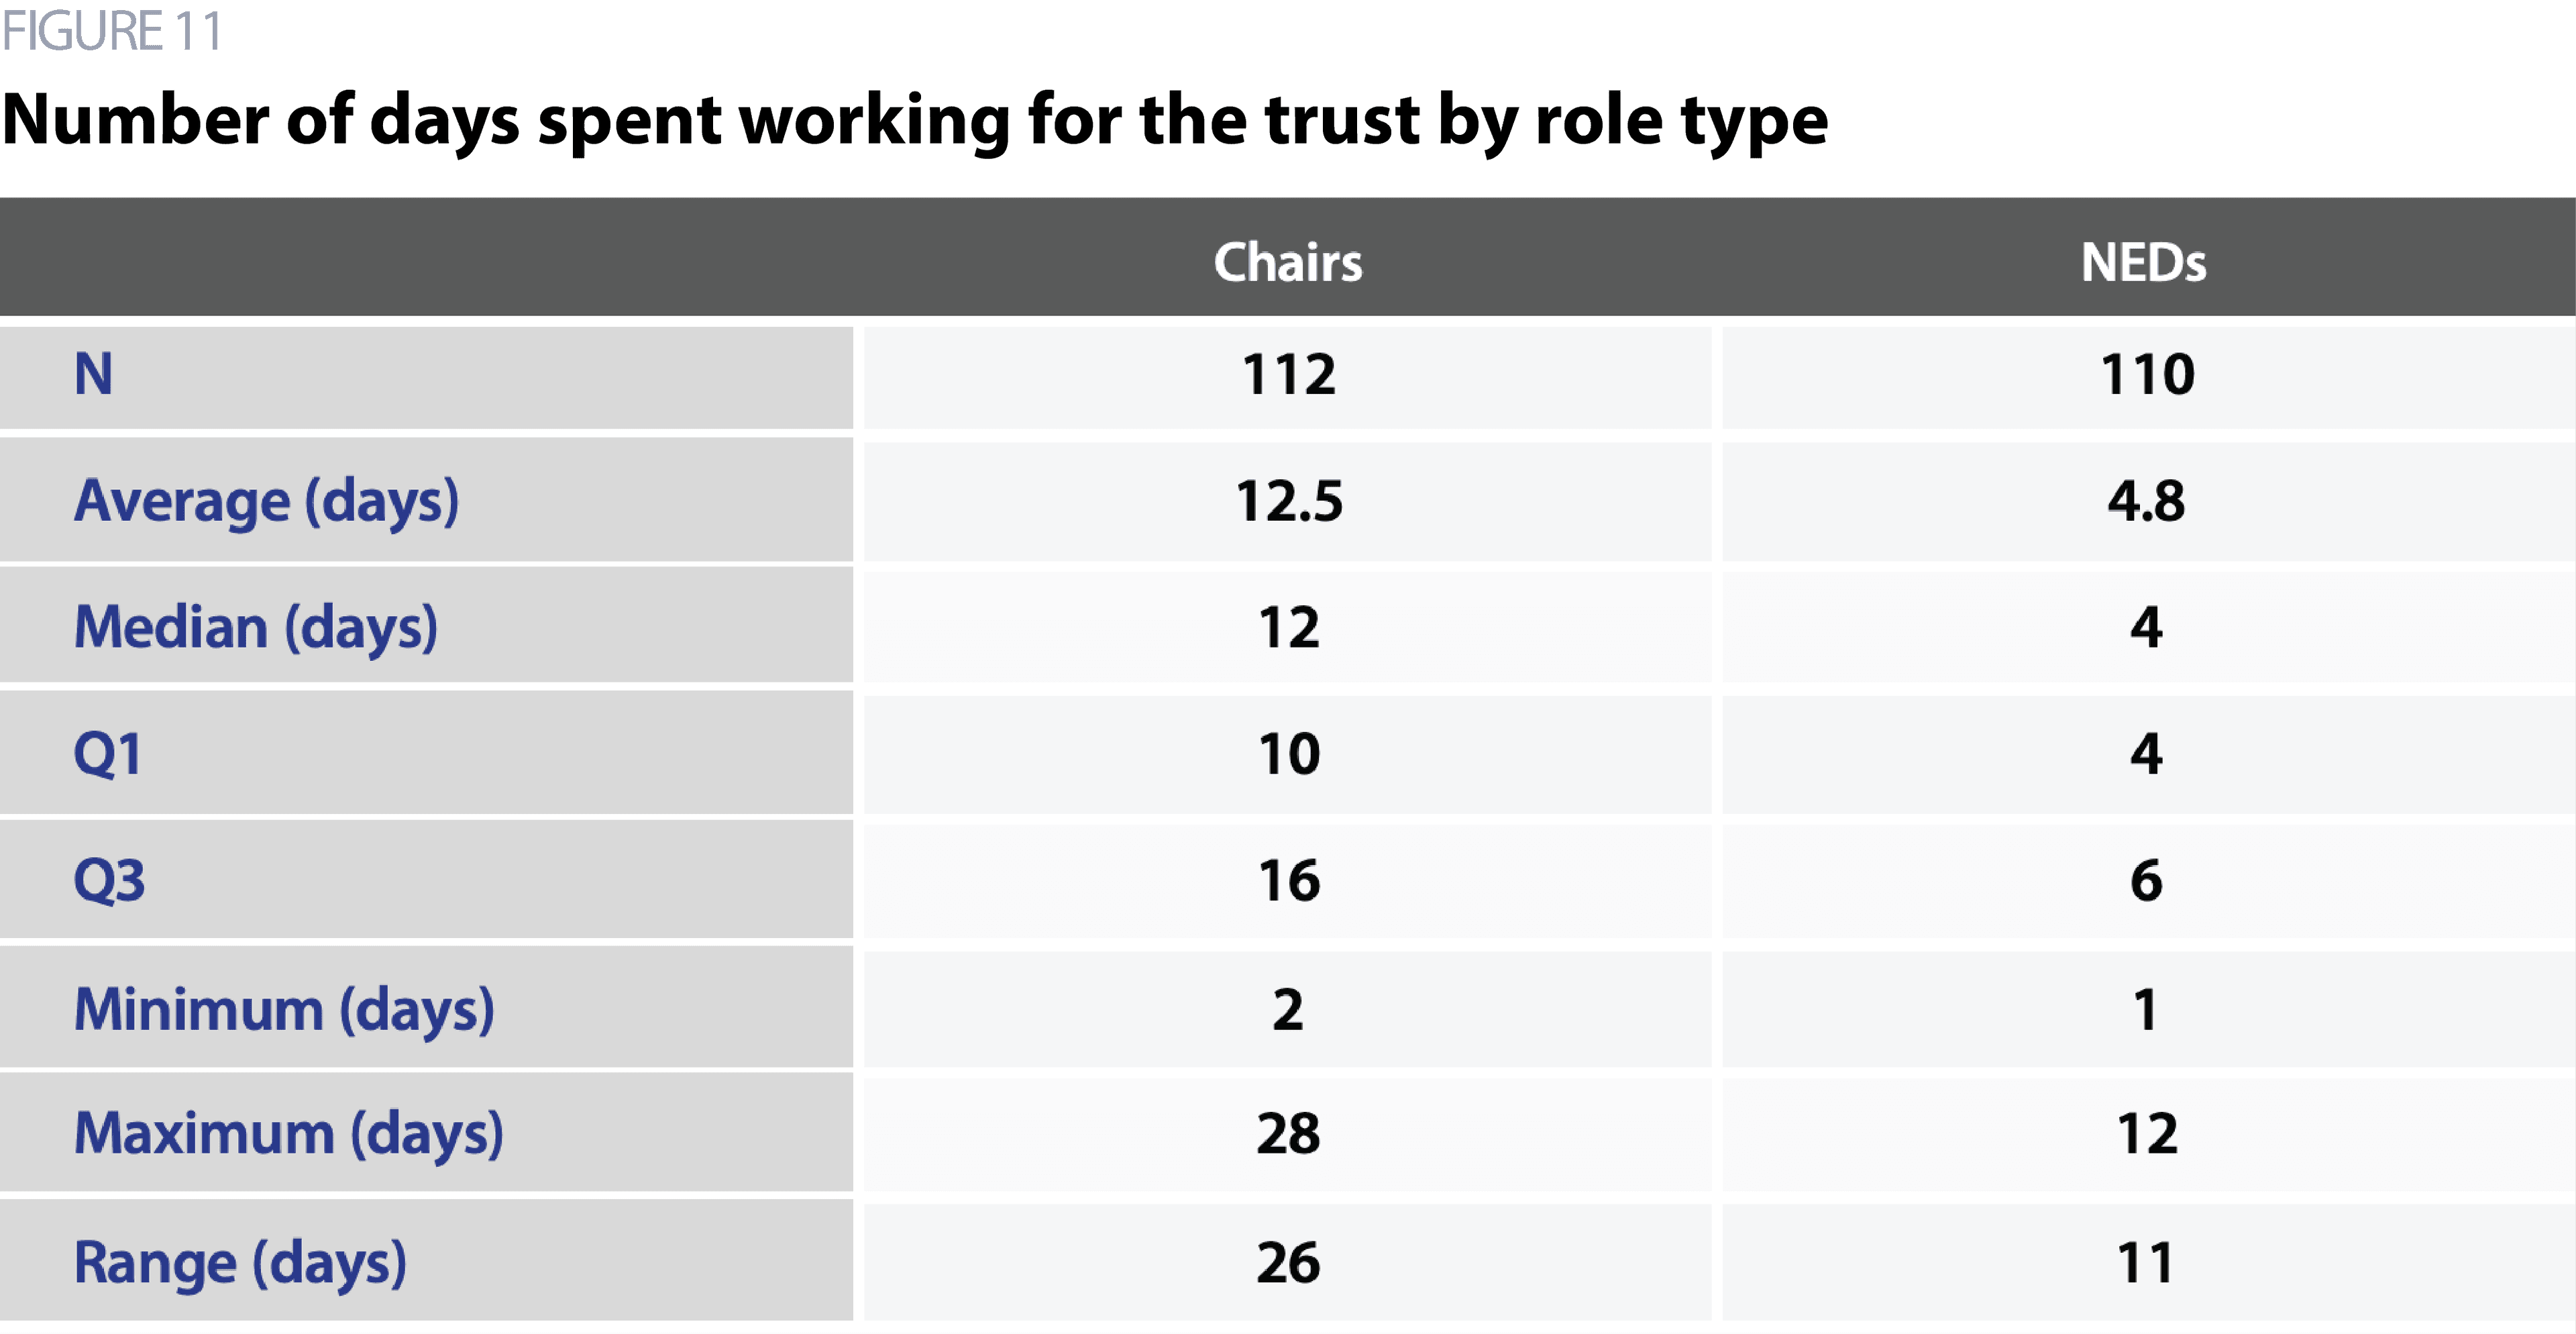The height and width of the screenshot is (1334, 2576).
Task: Click the Chairs N value 112
Action: [1288, 375]
